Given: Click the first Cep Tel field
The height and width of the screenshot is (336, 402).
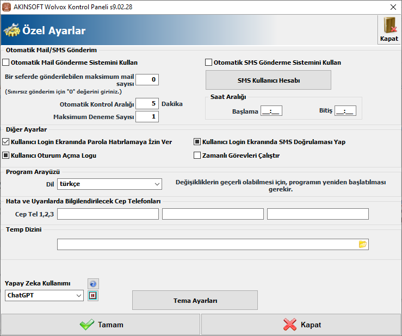Looking at the screenshot, I should tap(108, 214).
